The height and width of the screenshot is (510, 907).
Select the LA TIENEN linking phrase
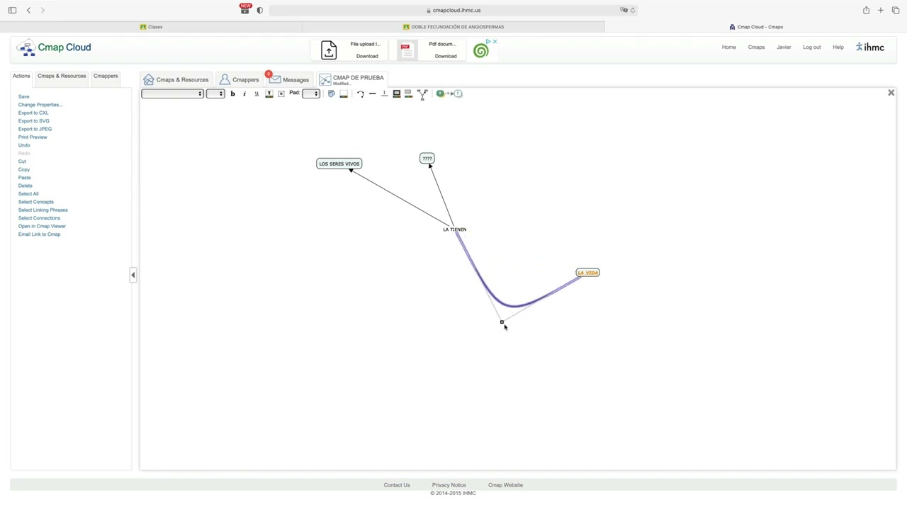(x=455, y=229)
